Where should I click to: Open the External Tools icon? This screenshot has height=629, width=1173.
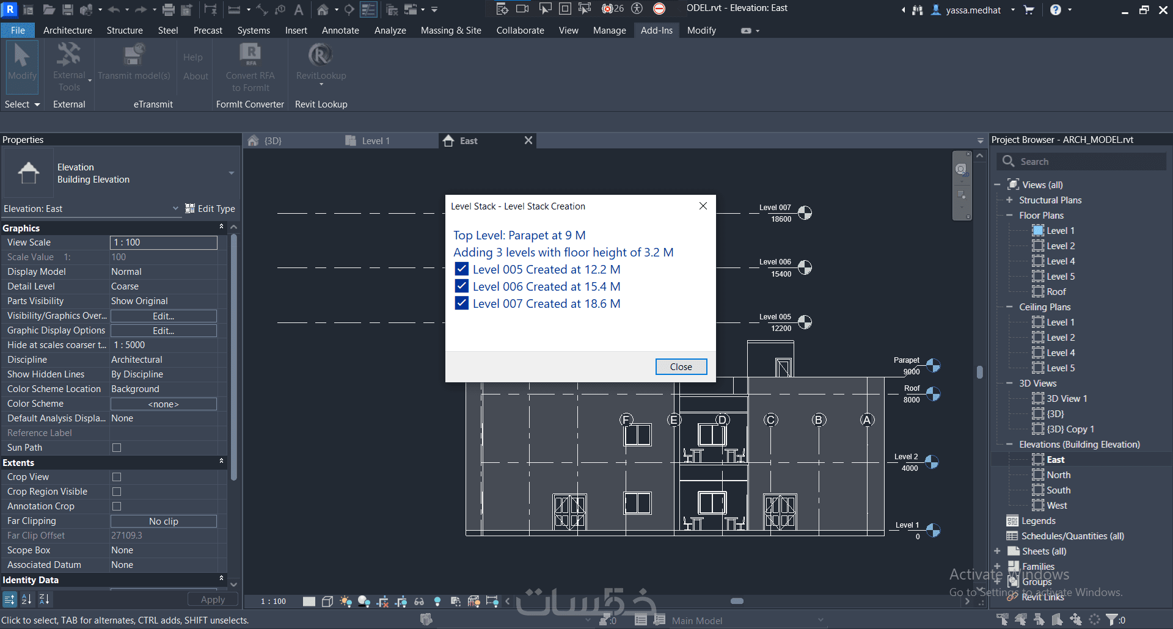click(x=69, y=55)
